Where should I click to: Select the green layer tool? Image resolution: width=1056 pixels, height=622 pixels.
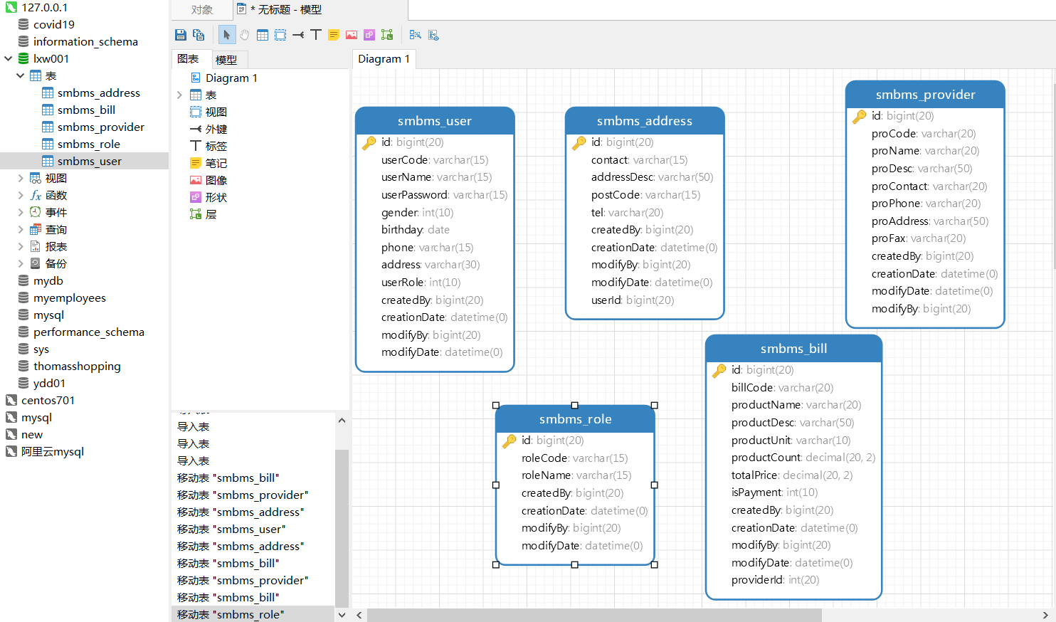click(x=387, y=35)
